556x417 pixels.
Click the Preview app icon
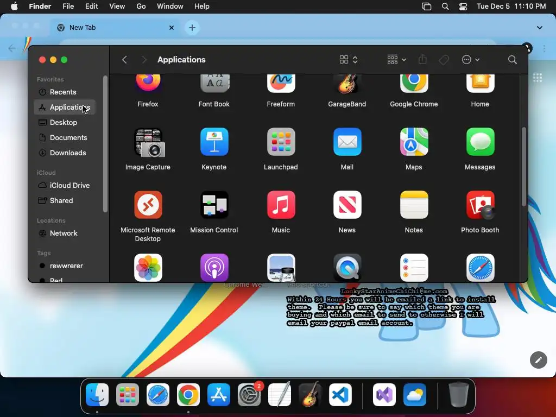click(x=281, y=268)
